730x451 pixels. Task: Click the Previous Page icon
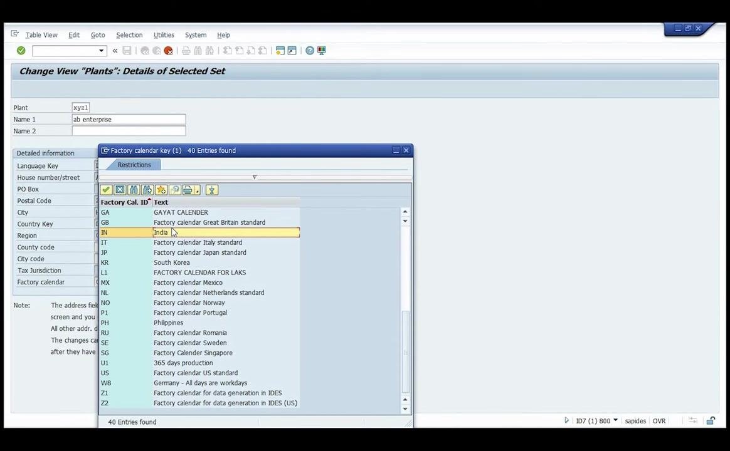pyautogui.click(x=240, y=51)
